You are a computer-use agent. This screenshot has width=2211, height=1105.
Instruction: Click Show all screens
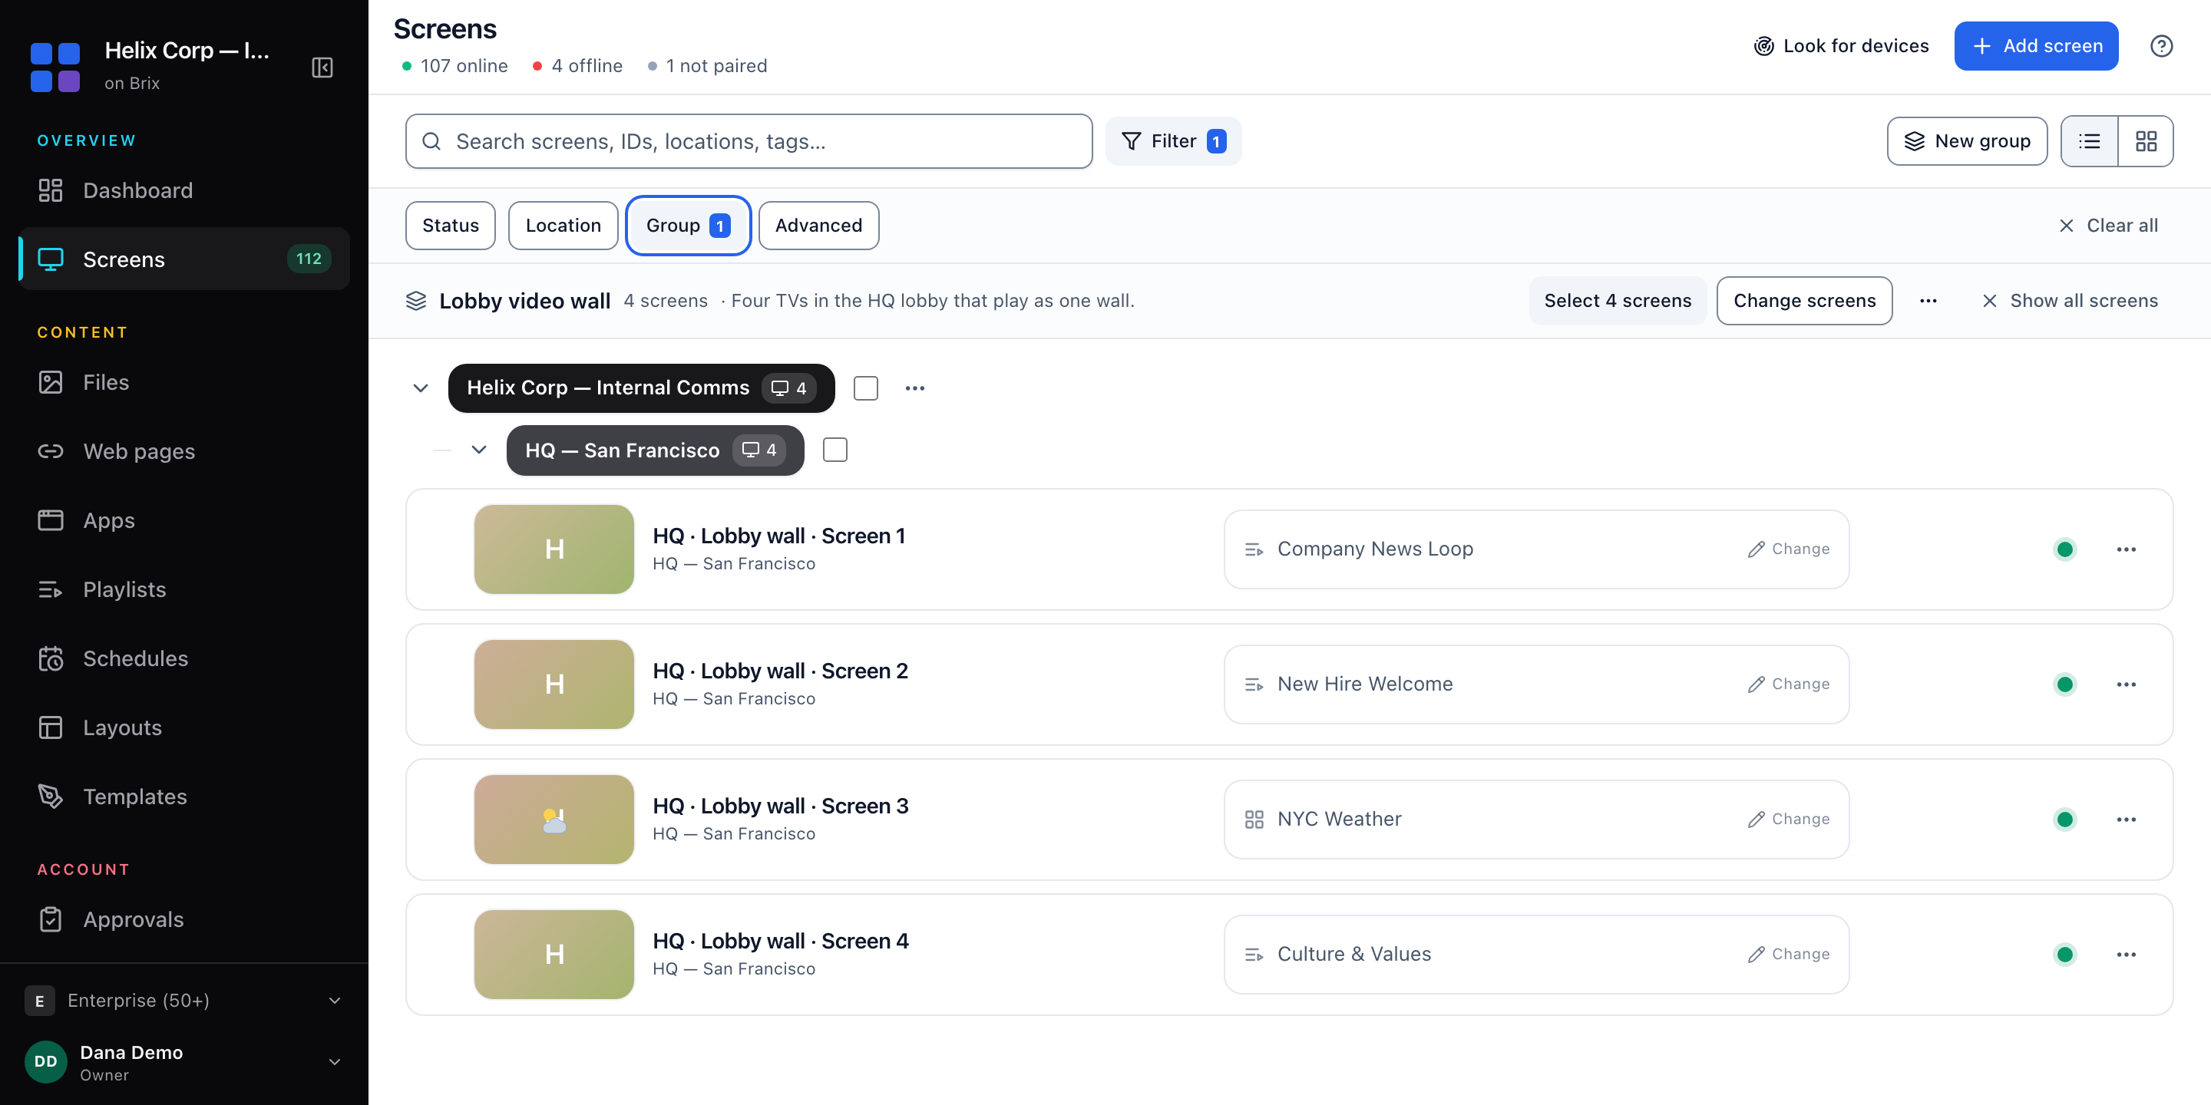[2071, 300]
